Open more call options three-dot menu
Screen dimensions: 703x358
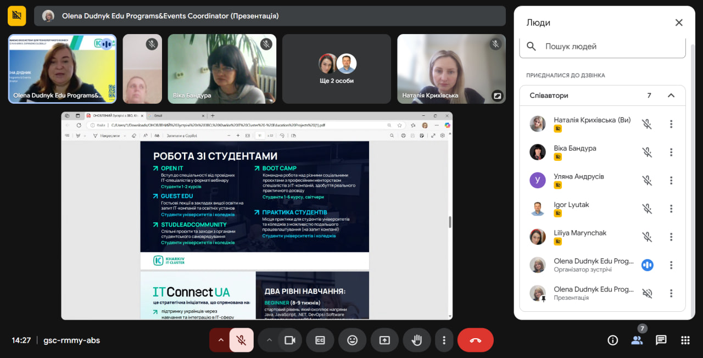click(x=444, y=340)
